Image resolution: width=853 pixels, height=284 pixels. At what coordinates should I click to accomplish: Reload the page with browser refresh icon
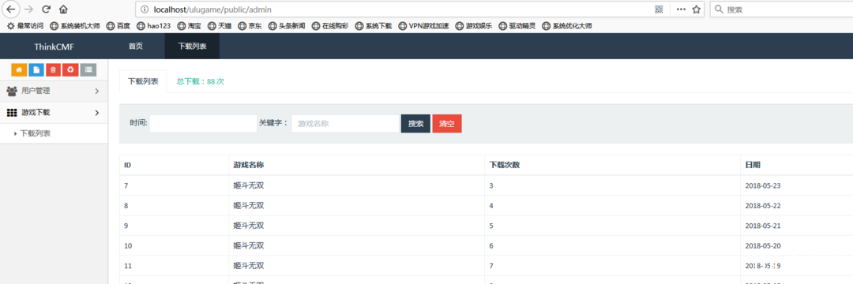pyautogui.click(x=47, y=9)
